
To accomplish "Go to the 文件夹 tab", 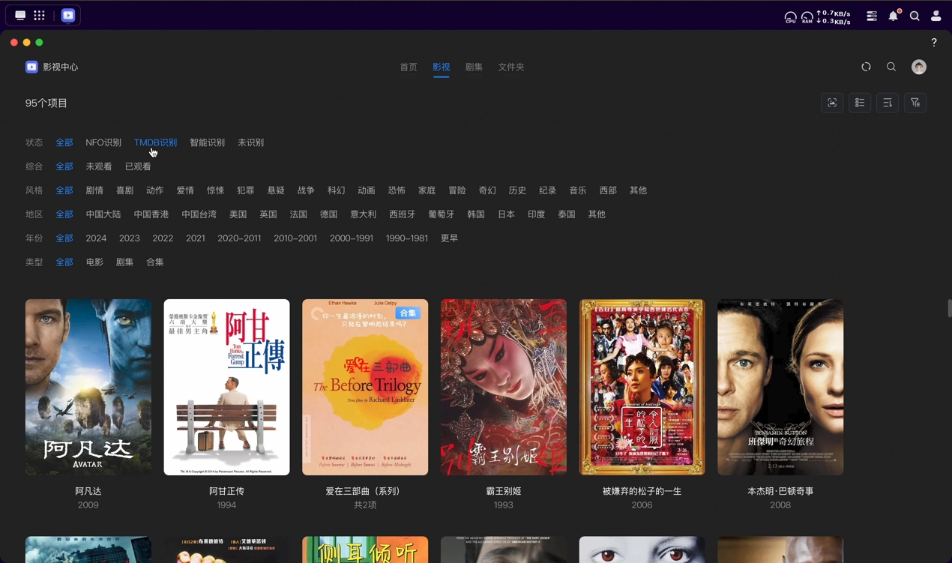I will point(511,67).
